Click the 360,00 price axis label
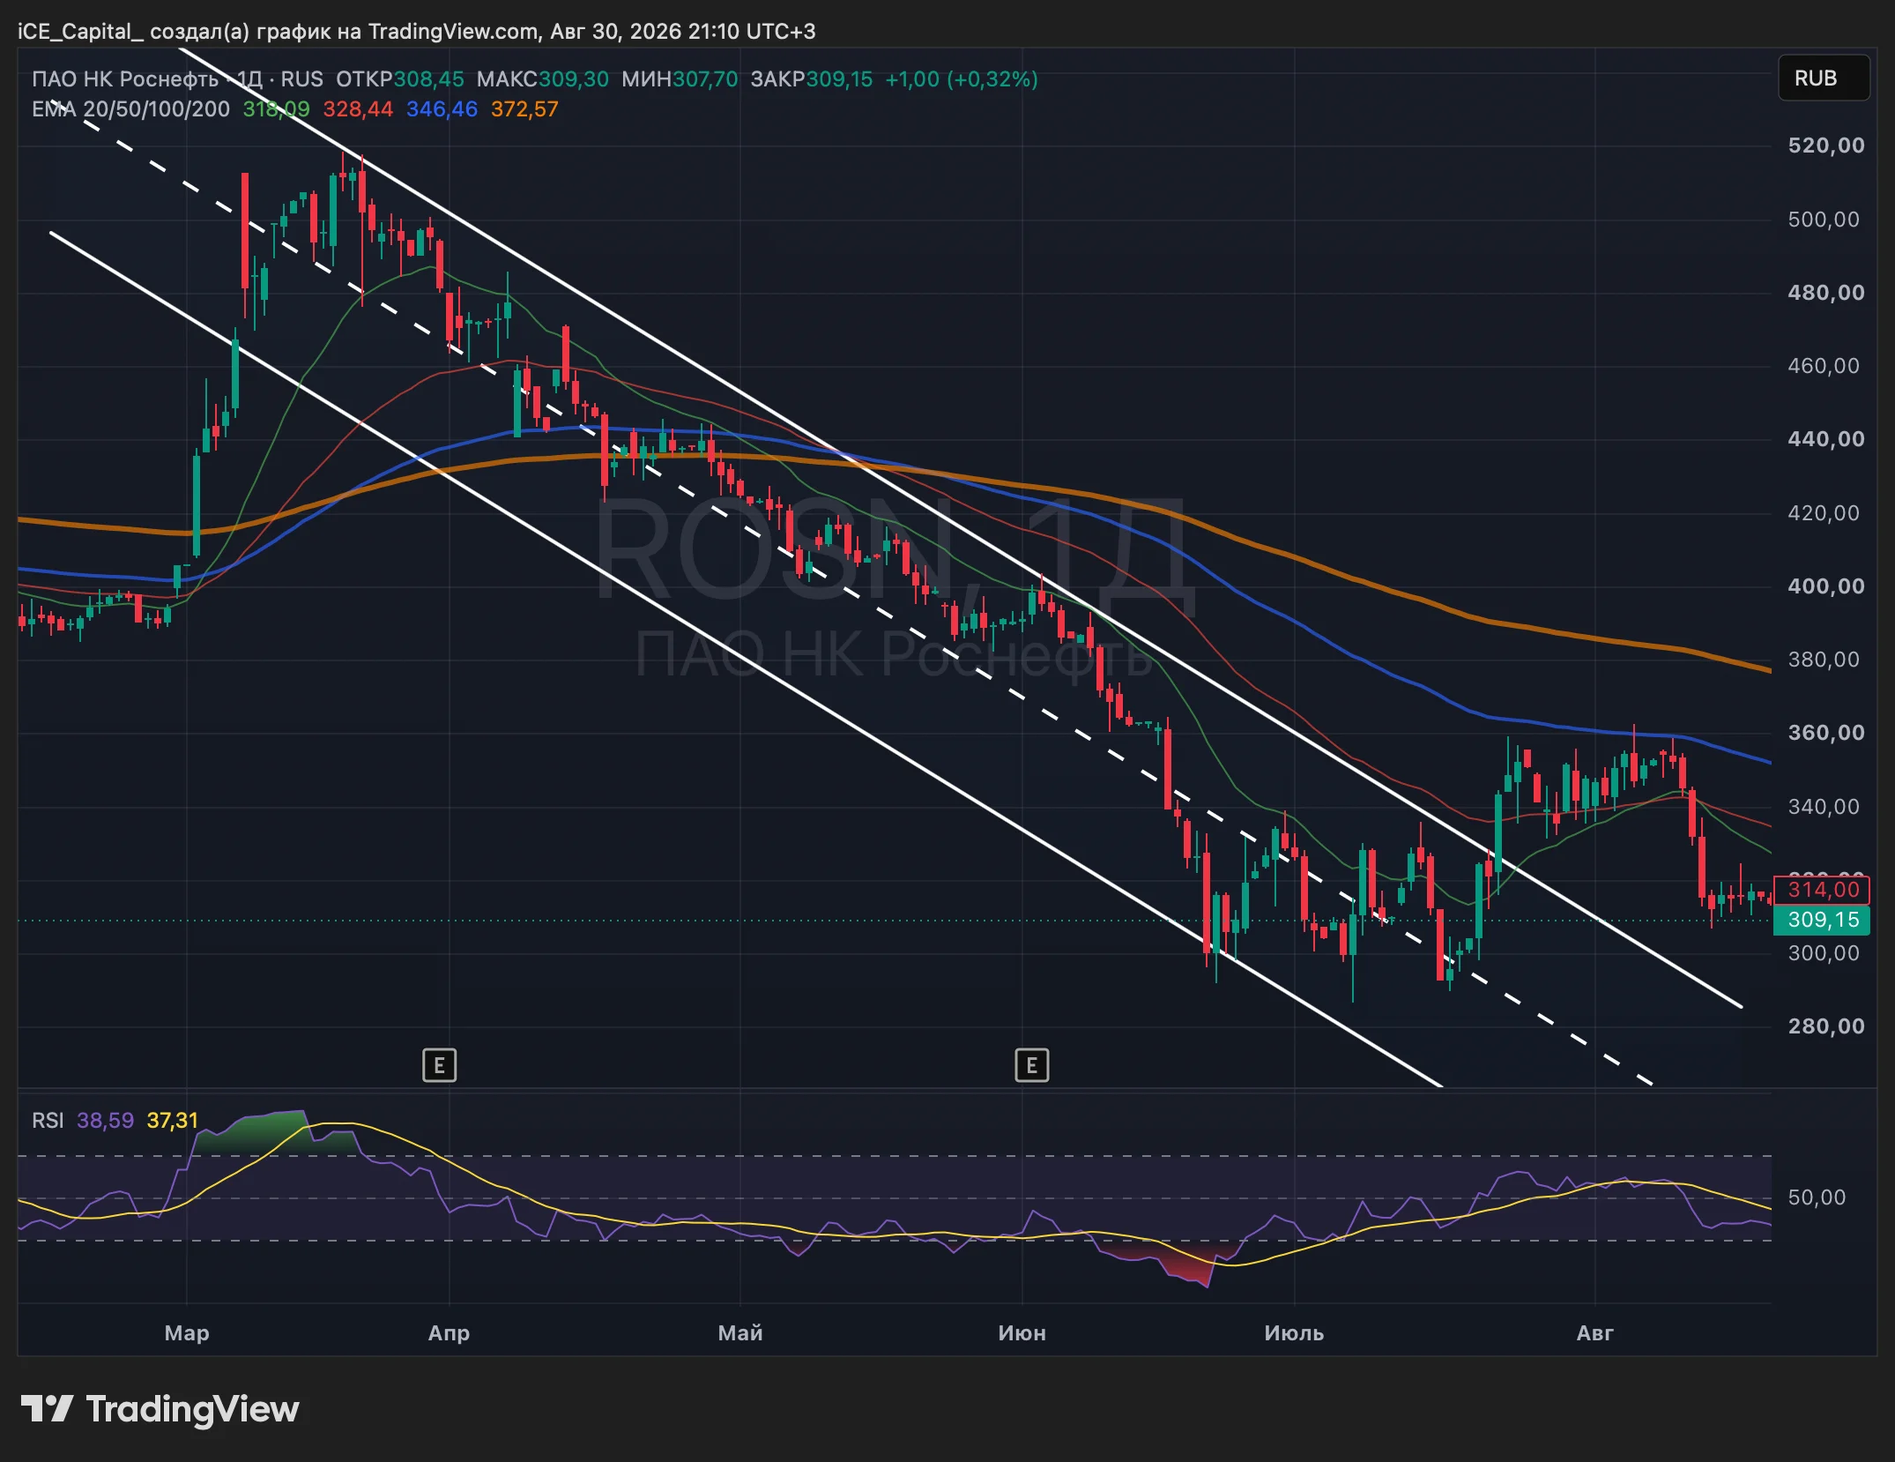This screenshot has height=1462, width=1895. click(1825, 733)
